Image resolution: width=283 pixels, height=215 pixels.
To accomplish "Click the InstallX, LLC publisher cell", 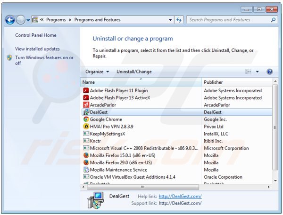I will click(x=216, y=134).
